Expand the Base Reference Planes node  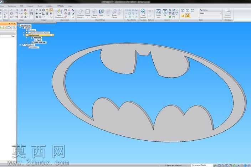click(24, 33)
